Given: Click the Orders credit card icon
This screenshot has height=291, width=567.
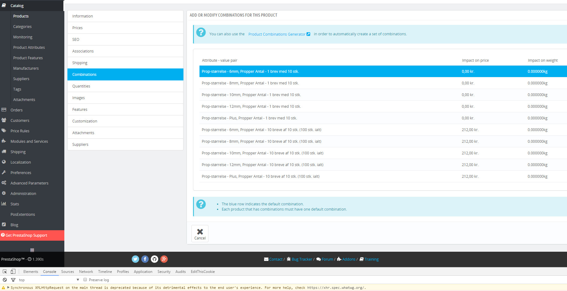Looking at the screenshot, I should click(x=4, y=110).
